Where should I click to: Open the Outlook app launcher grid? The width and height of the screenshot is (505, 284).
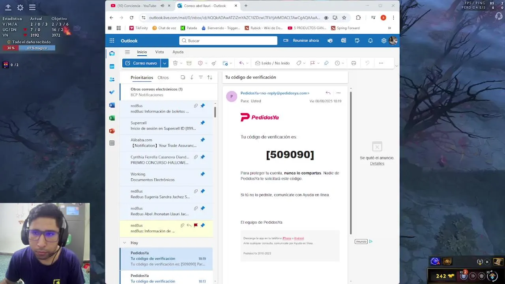[112, 41]
